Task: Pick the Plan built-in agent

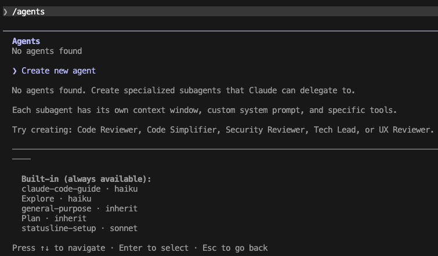Action: (31, 218)
